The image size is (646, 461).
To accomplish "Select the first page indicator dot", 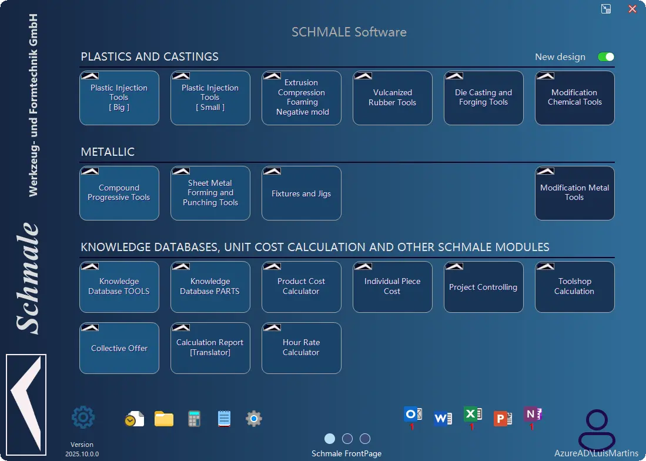I will click(x=330, y=439).
